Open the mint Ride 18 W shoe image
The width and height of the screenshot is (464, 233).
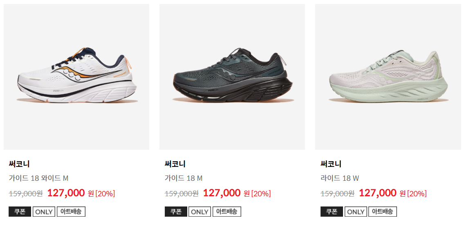pyautogui.click(x=388, y=77)
